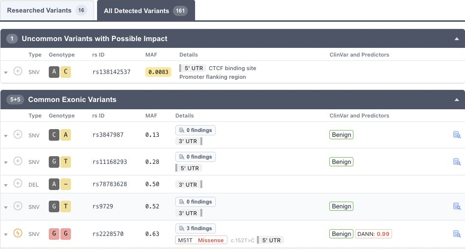Click 0 findings button for rs3847987

pyautogui.click(x=196, y=130)
